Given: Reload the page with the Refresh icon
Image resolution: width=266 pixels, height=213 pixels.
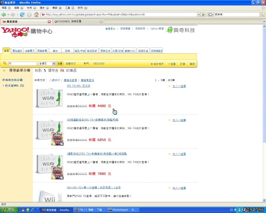Looking at the screenshot, I should point(22,15).
